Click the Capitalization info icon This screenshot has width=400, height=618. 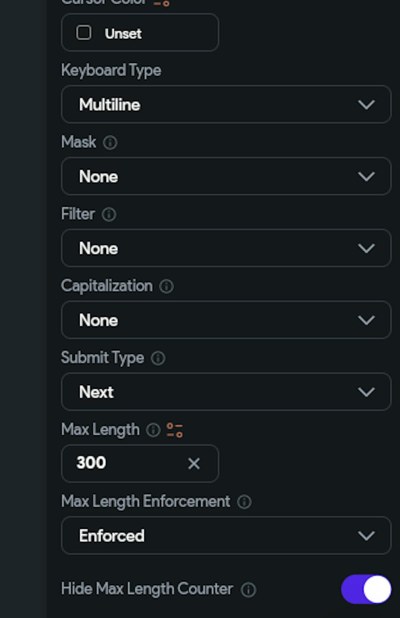tap(167, 286)
